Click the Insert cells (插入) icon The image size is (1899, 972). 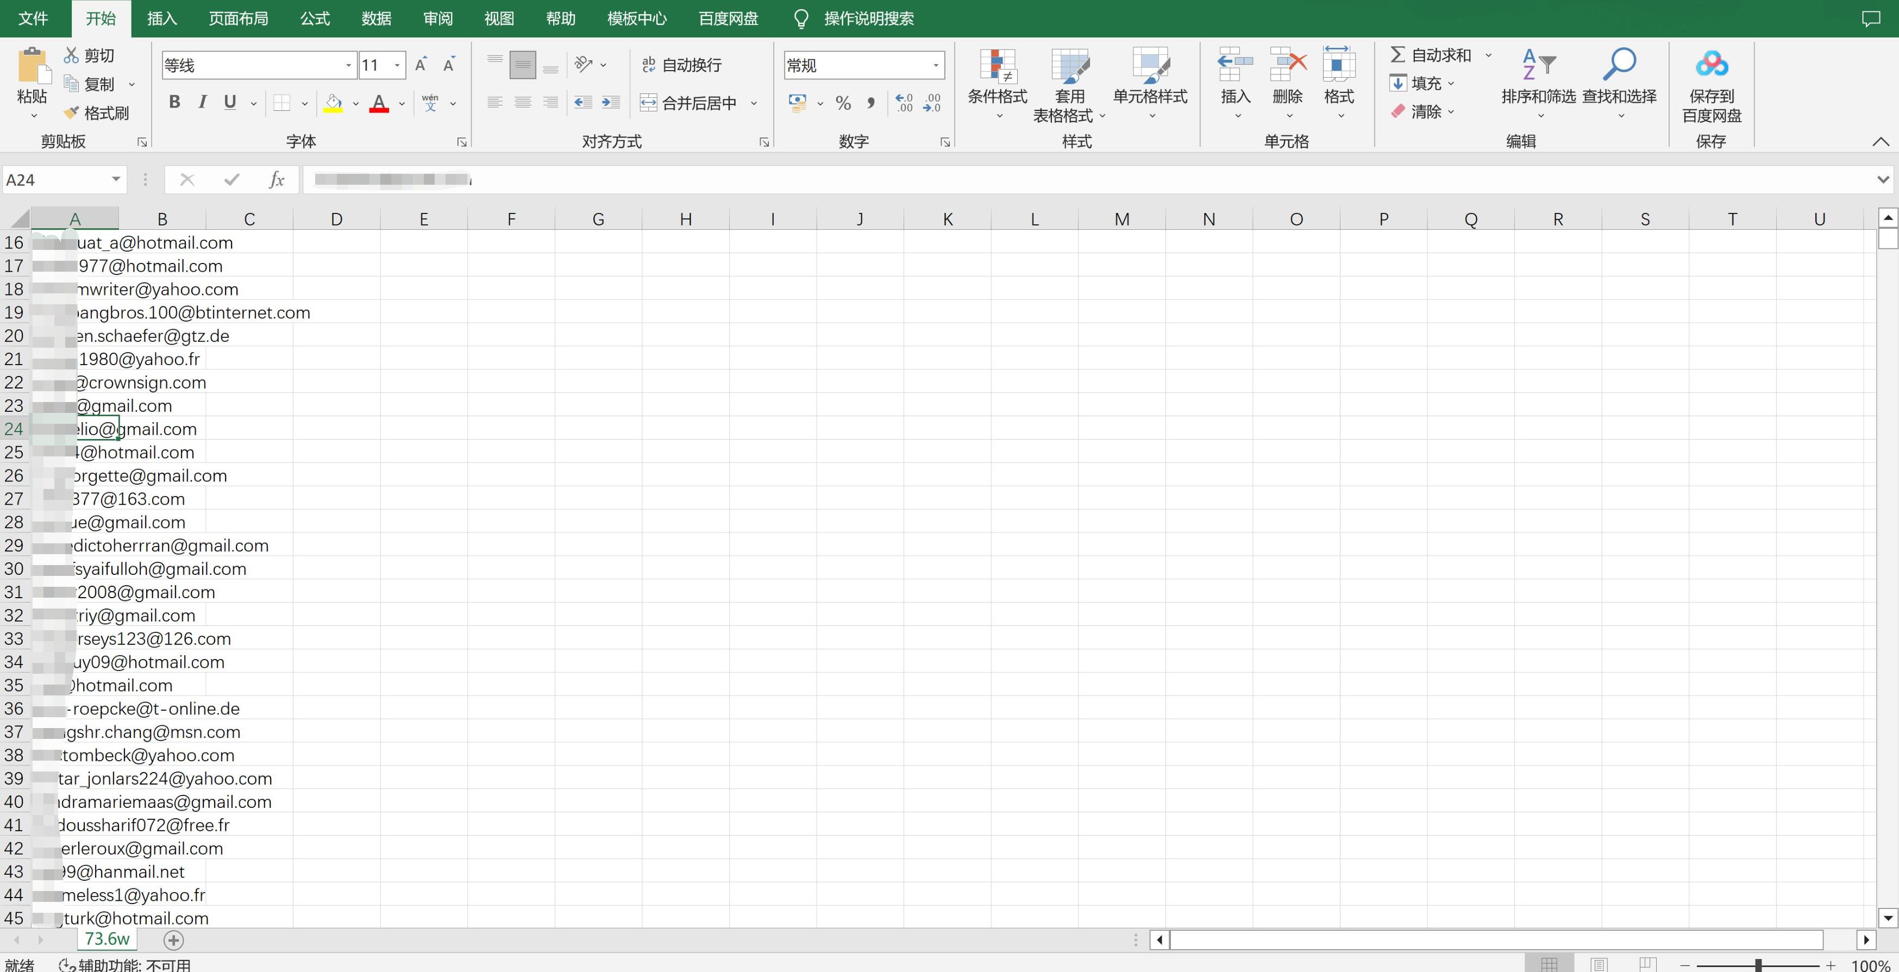point(1236,65)
